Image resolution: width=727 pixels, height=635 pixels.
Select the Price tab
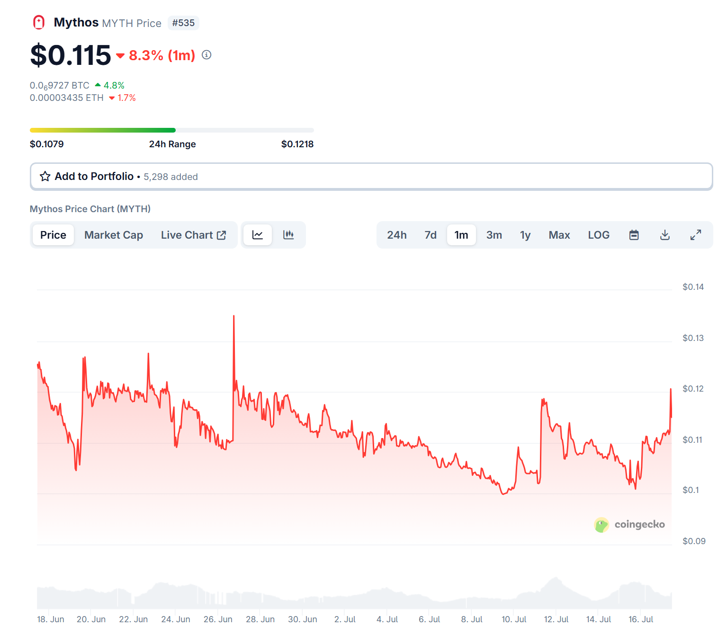53,235
